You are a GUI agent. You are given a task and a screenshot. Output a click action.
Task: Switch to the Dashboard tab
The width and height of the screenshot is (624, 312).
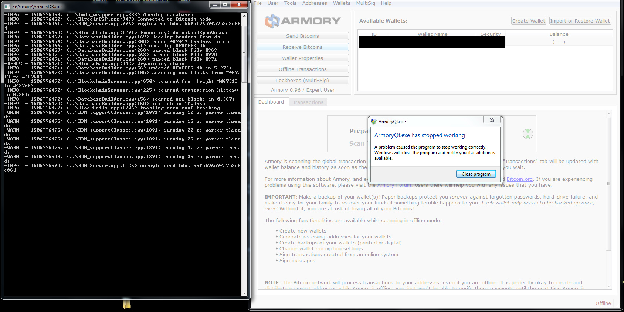point(271,102)
